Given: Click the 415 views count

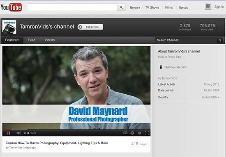Looking at the screenshot, I should tap(139, 144).
